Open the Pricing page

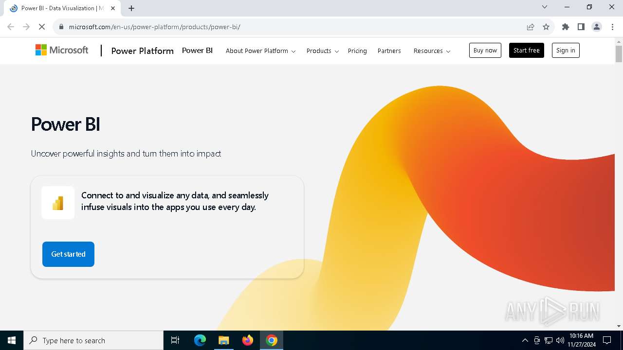click(357, 51)
